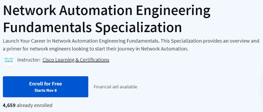This screenshot has width=263, height=112.
Task: Click the 4,659 enrolled count
Action: 9,105
